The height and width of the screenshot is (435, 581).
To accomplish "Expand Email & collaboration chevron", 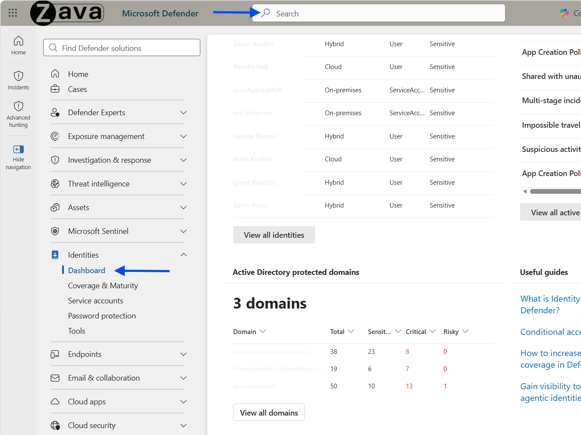I will 183,378.
